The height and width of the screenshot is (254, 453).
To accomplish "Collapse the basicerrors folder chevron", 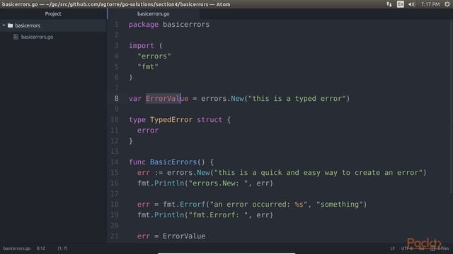I will coord(4,25).
